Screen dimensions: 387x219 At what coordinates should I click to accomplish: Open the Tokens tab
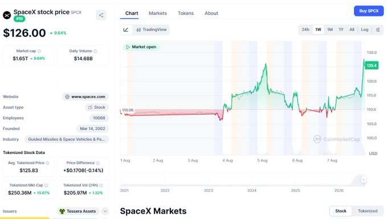tap(186, 13)
